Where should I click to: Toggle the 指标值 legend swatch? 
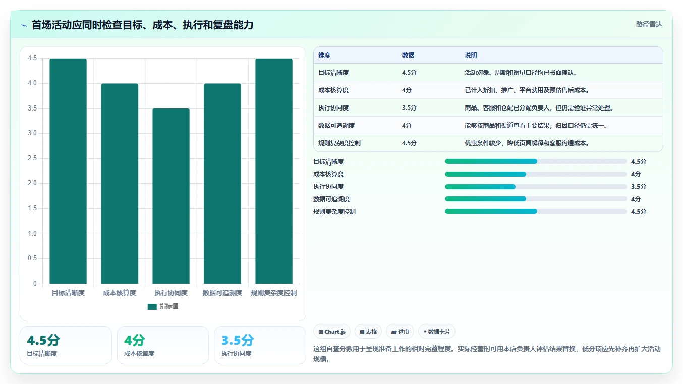[x=152, y=307]
